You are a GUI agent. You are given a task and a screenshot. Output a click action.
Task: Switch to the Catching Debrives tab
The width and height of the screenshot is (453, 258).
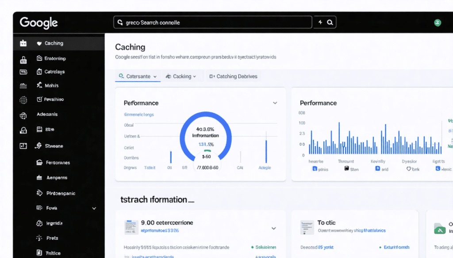[234, 76]
